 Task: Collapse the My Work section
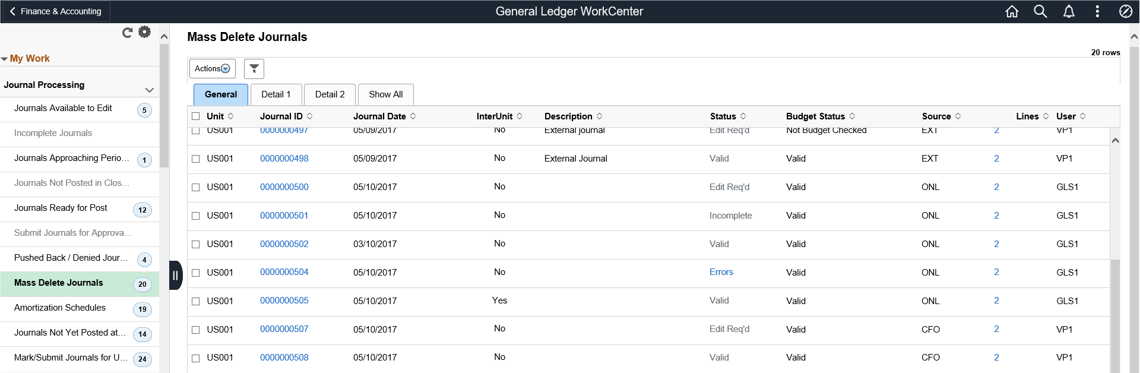pyautogui.click(x=5, y=59)
